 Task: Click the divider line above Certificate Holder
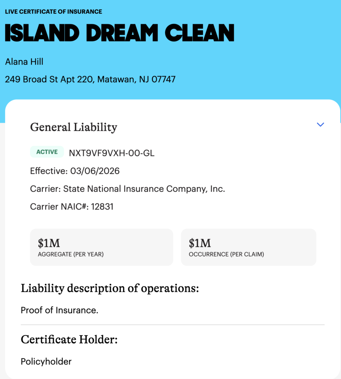pyautogui.click(x=173, y=325)
